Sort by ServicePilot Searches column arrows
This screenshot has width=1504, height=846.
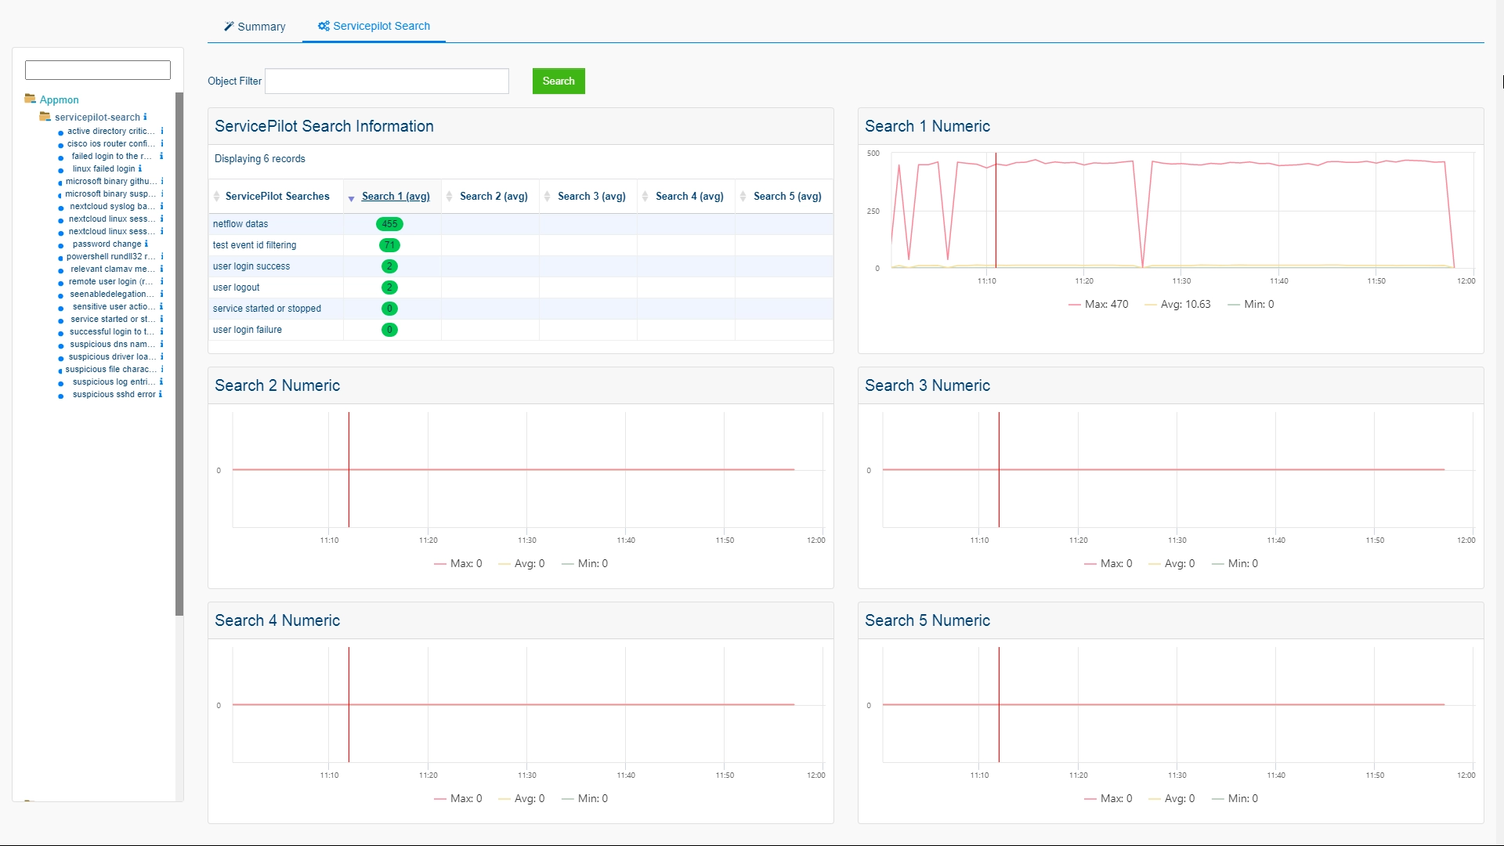tap(217, 197)
